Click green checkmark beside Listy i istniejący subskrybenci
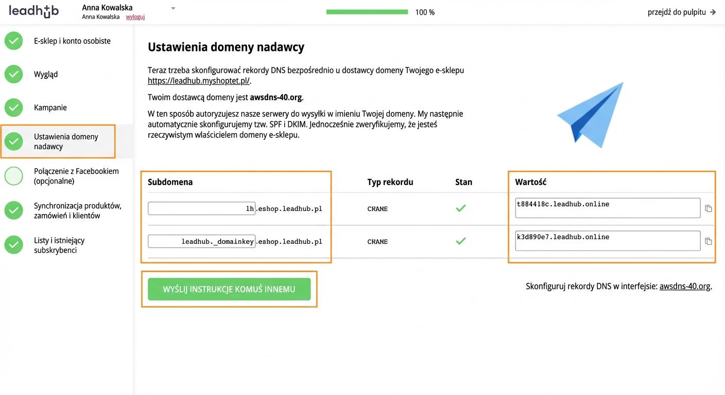Screen dimensions: 725x395 pyautogui.click(x=14, y=245)
